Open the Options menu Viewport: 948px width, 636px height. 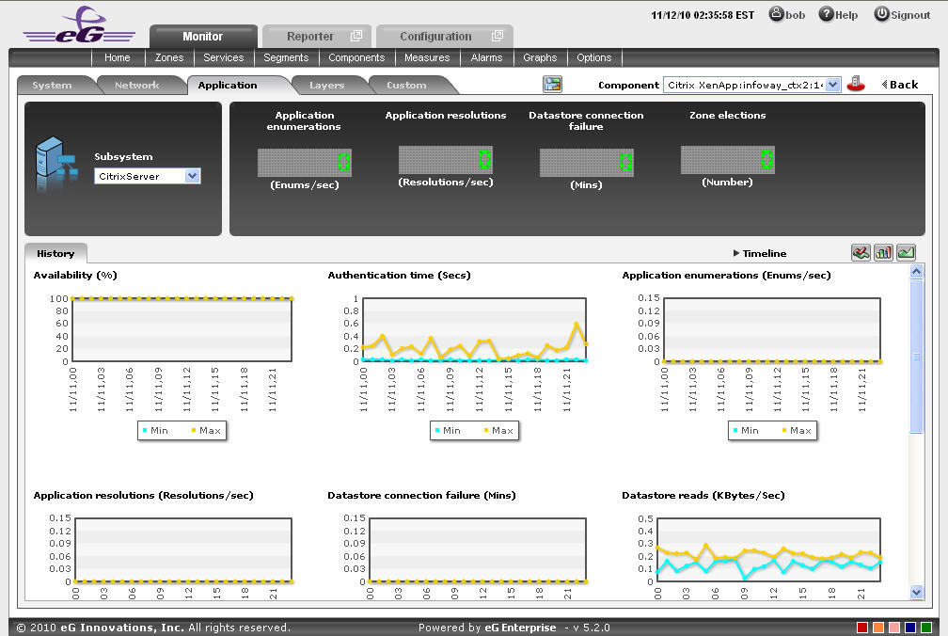pyautogui.click(x=594, y=57)
